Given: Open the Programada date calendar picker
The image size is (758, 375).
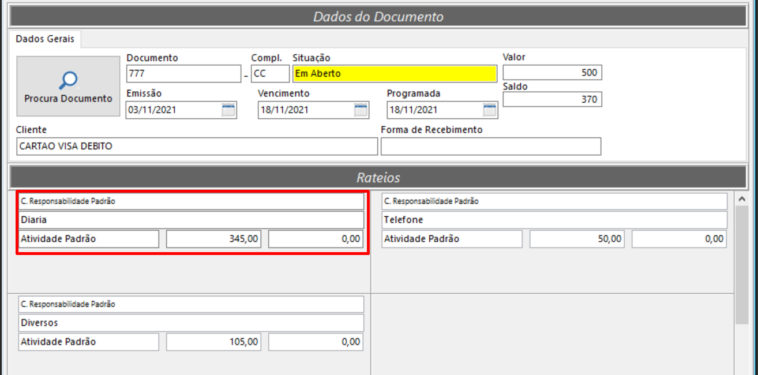Looking at the screenshot, I should pyautogui.click(x=490, y=110).
